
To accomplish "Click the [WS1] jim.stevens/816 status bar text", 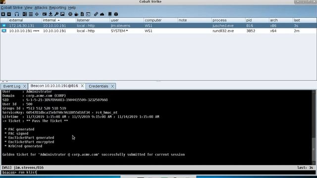I will point(23,168).
